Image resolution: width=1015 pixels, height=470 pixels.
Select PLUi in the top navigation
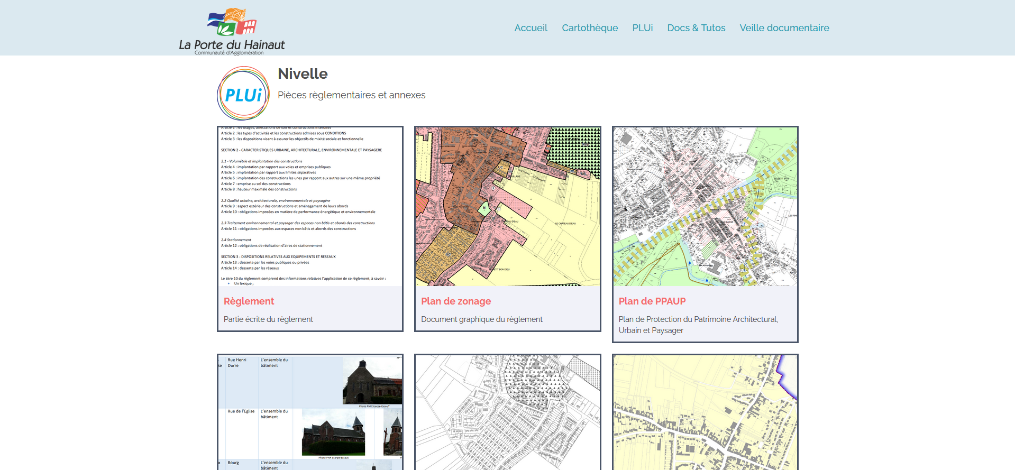pos(643,28)
